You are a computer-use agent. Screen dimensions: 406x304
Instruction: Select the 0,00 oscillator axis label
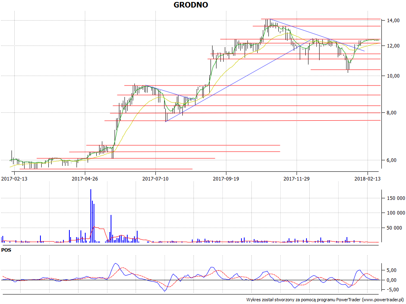coord(392,280)
